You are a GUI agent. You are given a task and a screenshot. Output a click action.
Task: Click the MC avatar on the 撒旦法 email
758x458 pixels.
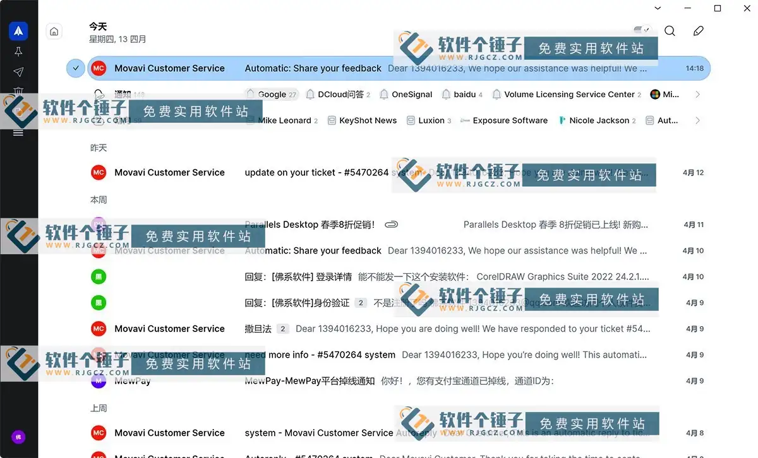coord(99,329)
